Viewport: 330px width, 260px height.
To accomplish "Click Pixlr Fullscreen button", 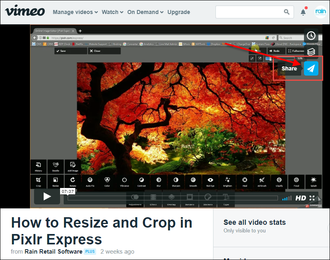I will [296, 51].
